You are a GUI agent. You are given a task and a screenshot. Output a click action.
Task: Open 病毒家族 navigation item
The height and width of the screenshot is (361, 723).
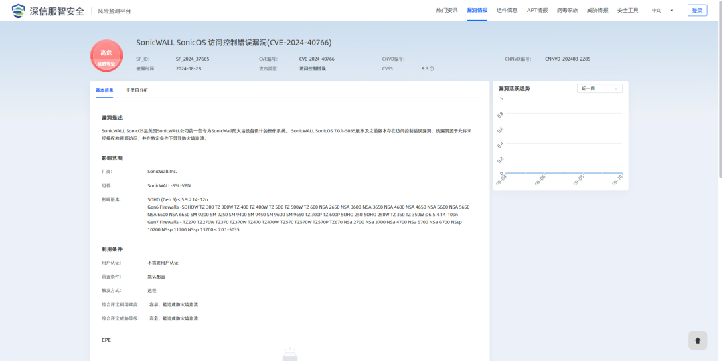pos(567,10)
